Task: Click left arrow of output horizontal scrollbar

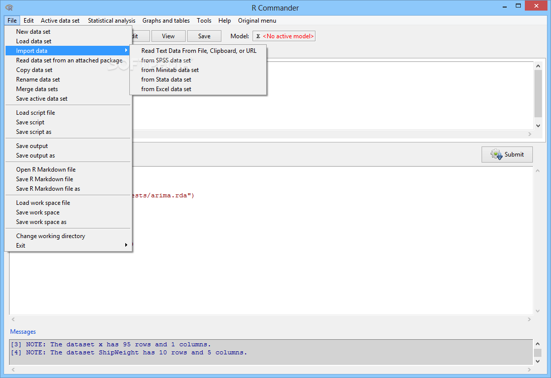Action: (13, 319)
